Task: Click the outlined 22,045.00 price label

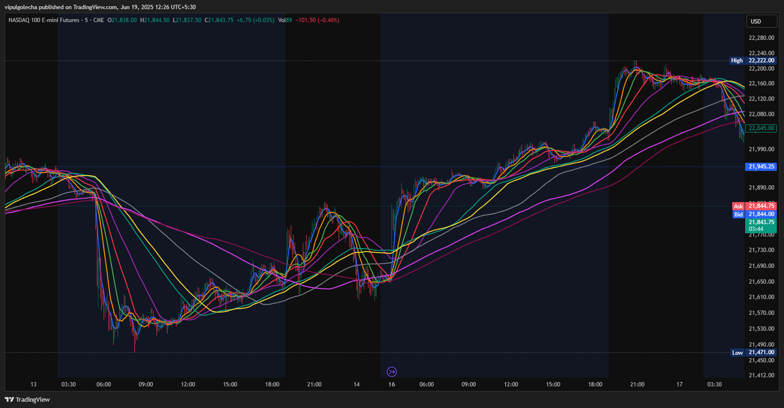Action: (x=761, y=128)
